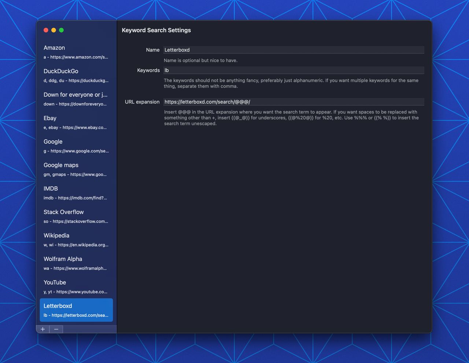The image size is (469, 363).
Task: Close the window with the red button
Action: 46,30
